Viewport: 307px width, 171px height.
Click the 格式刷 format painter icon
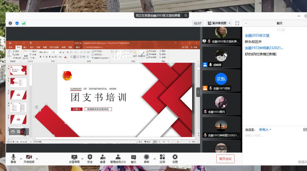(x=17, y=58)
